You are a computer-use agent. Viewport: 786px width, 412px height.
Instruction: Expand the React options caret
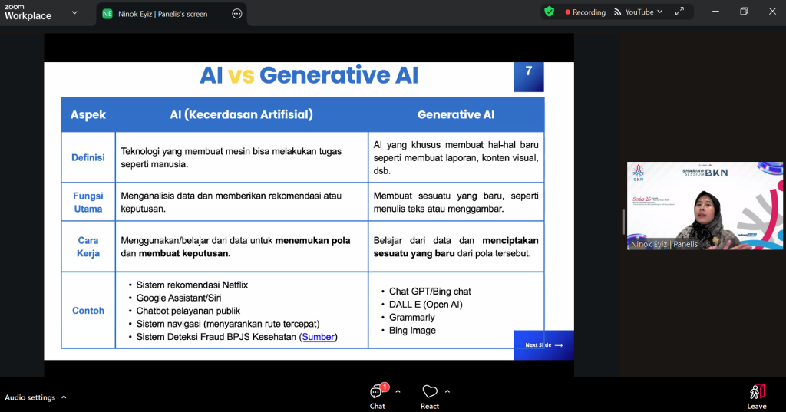tap(447, 391)
